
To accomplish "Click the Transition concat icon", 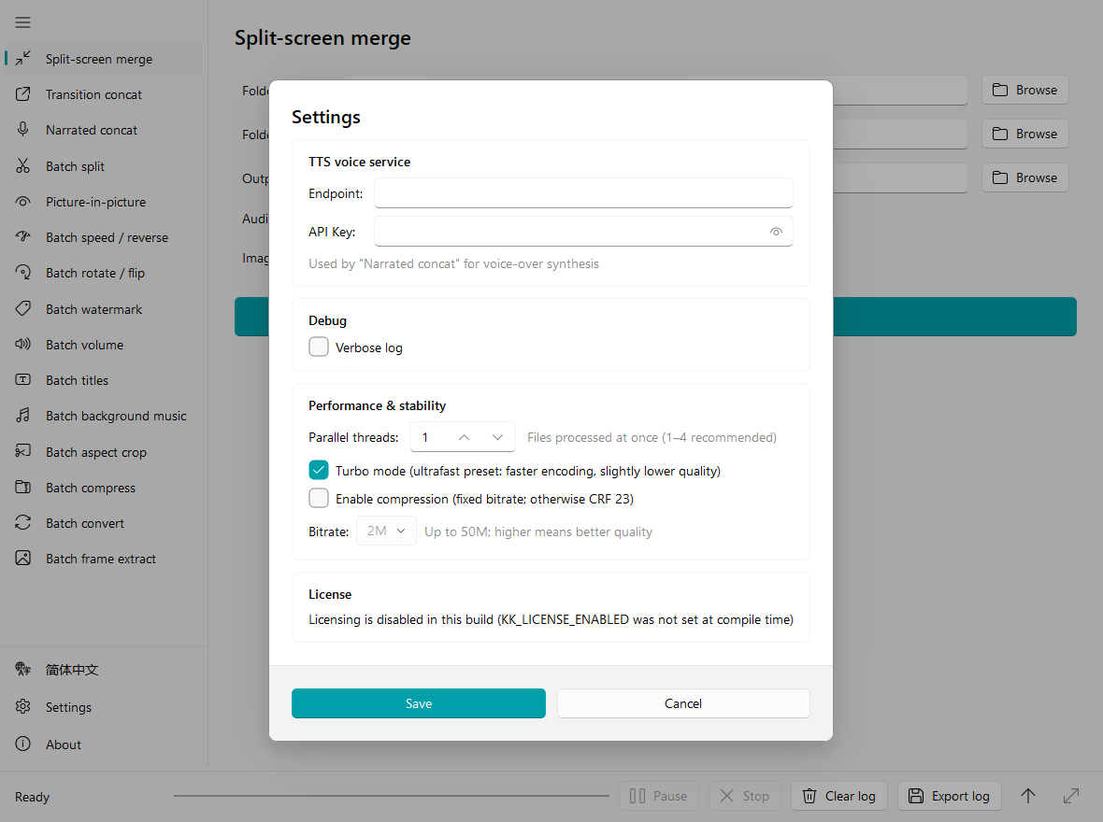I will 23,94.
